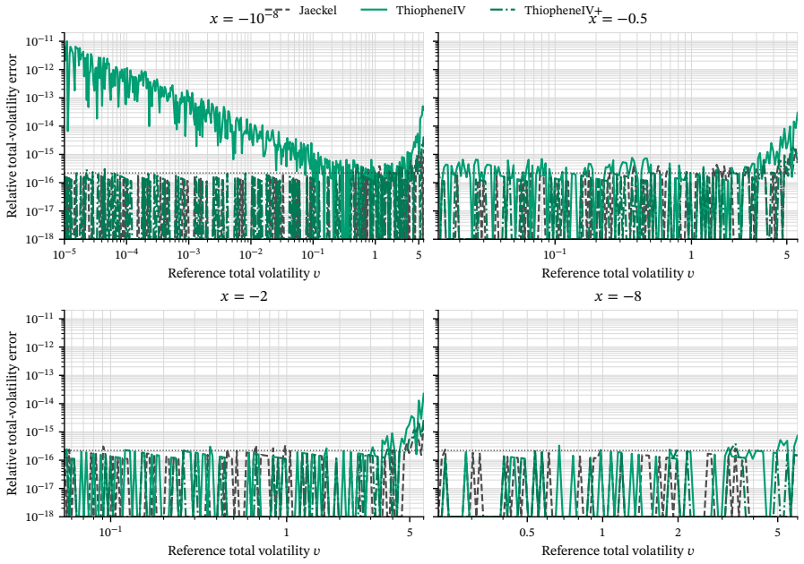Click the subplot title x = −0.5
804x564 pixels.
[618, 19]
